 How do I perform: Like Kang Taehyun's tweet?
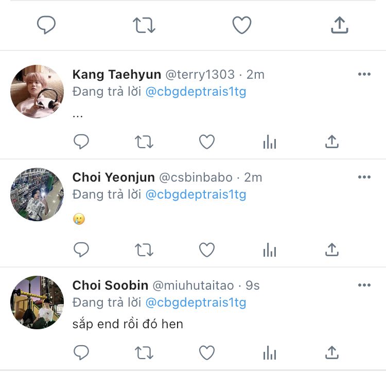coord(207,141)
